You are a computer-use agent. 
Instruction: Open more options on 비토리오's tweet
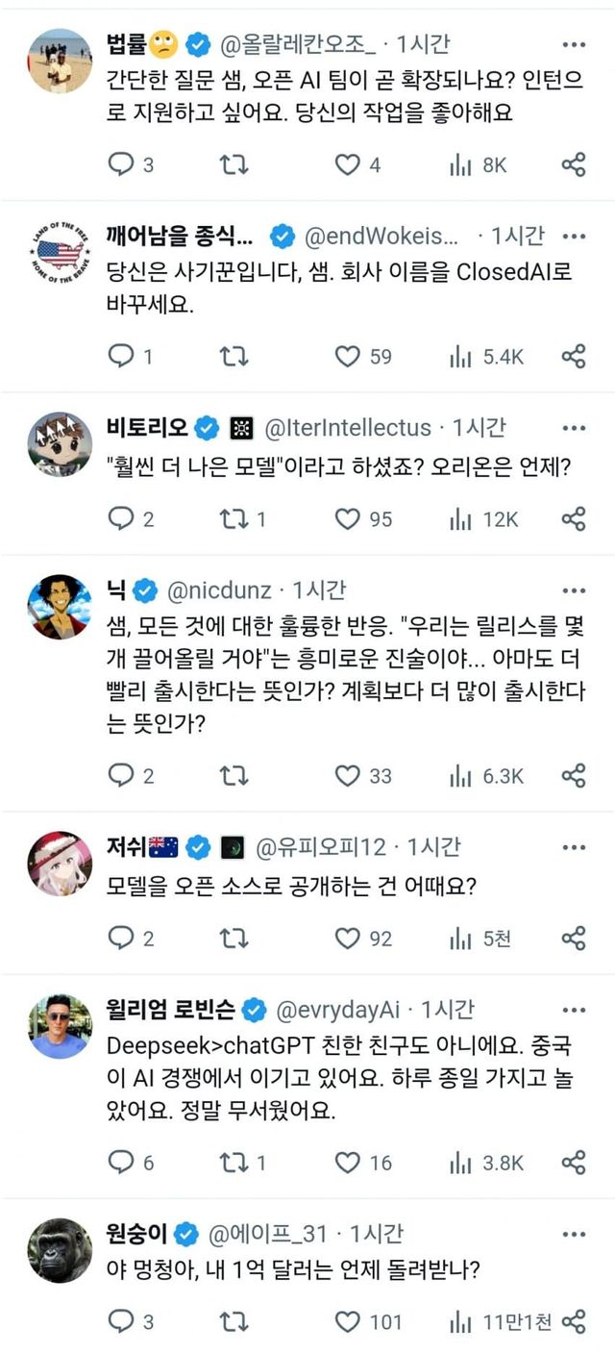coord(574,427)
